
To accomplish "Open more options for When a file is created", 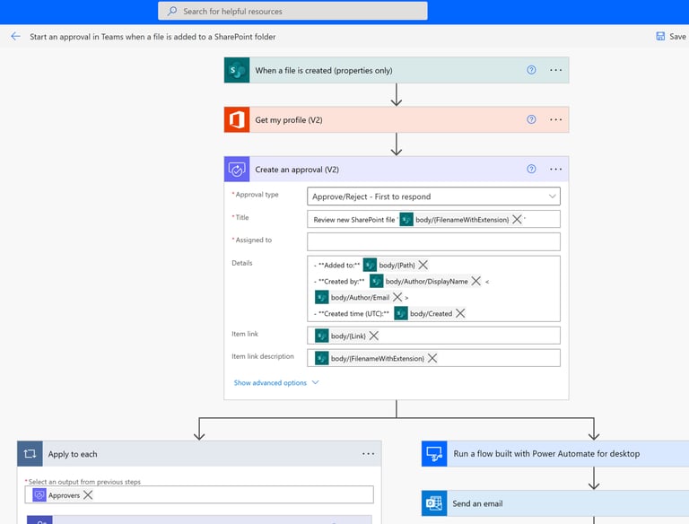I will 556,70.
